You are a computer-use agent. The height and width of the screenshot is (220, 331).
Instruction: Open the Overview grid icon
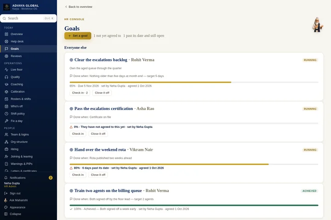click(6, 34)
